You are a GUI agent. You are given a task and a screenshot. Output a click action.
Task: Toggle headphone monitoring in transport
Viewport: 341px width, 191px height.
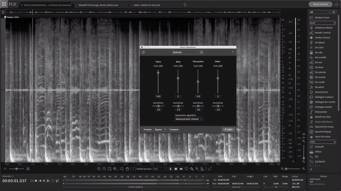coord(32,181)
